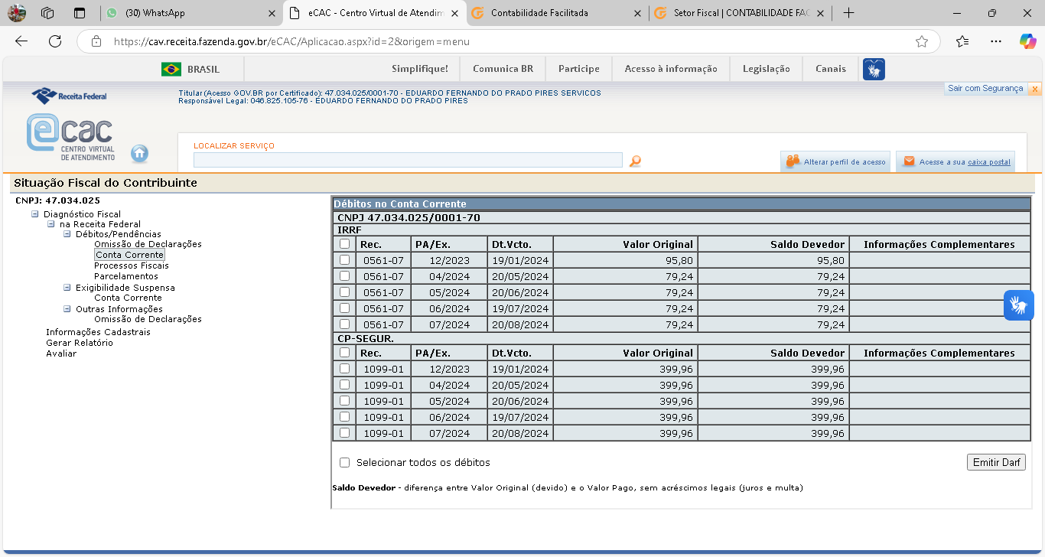Click the search magnifier icon beside Localizar Serviço
The image size is (1045, 557).
pyautogui.click(x=635, y=161)
